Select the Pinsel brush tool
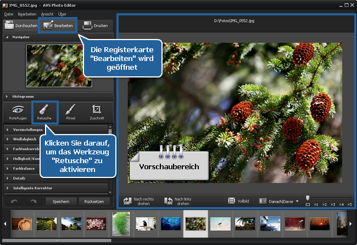 click(x=71, y=112)
